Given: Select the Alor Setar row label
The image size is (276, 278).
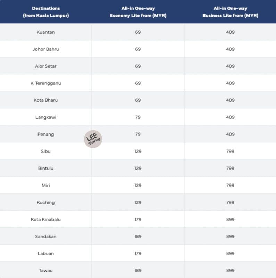Looking at the screenshot, I should pos(46,66).
